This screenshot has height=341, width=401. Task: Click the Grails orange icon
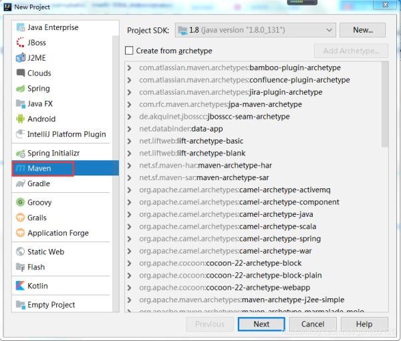click(21, 218)
